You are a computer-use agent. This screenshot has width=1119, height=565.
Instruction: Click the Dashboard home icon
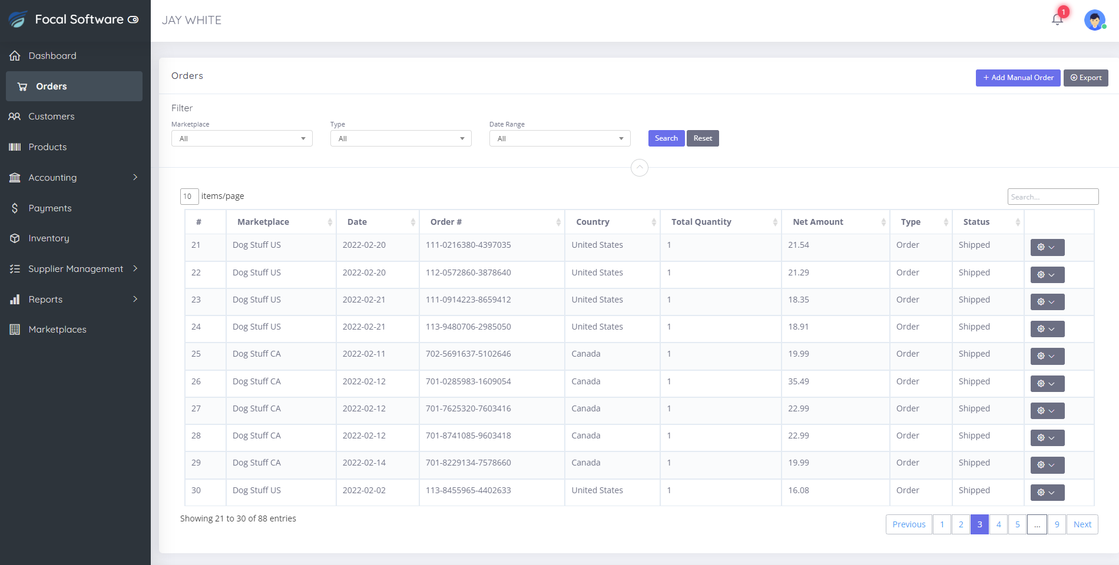click(15, 56)
